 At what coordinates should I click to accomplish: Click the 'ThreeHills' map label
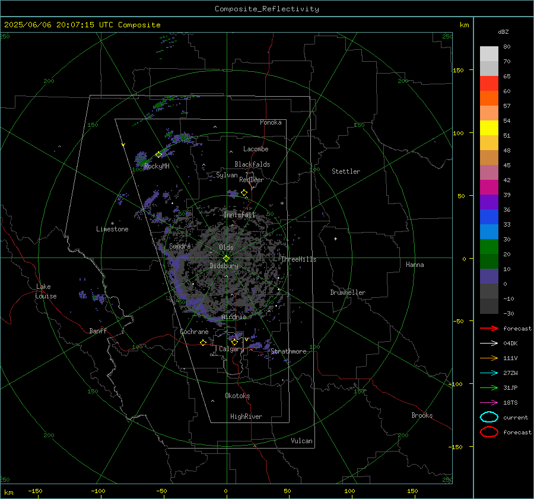point(298,259)
